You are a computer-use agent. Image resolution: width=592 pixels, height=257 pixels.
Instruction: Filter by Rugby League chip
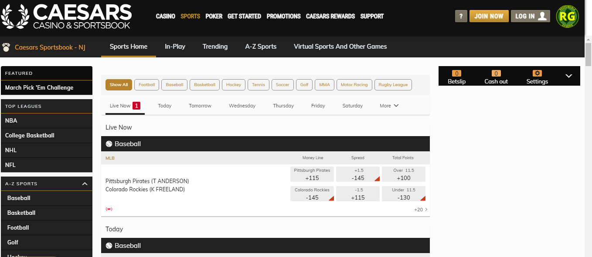point(393,85)
